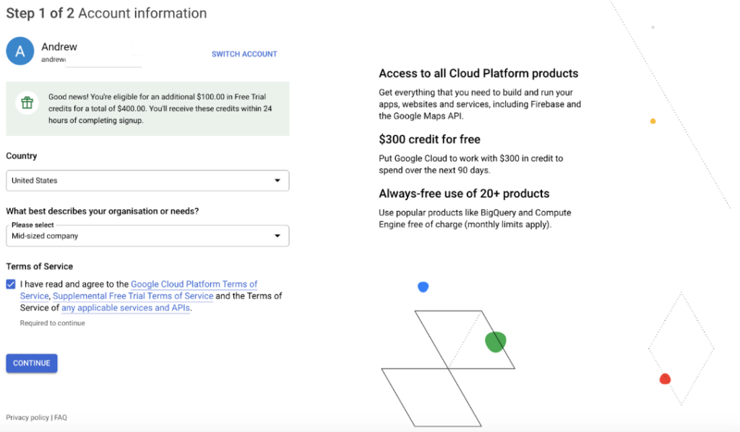Uncheck the Terms of Service agreement checkbox
This screenshot has width=740, height=432.
coord(11,285)
